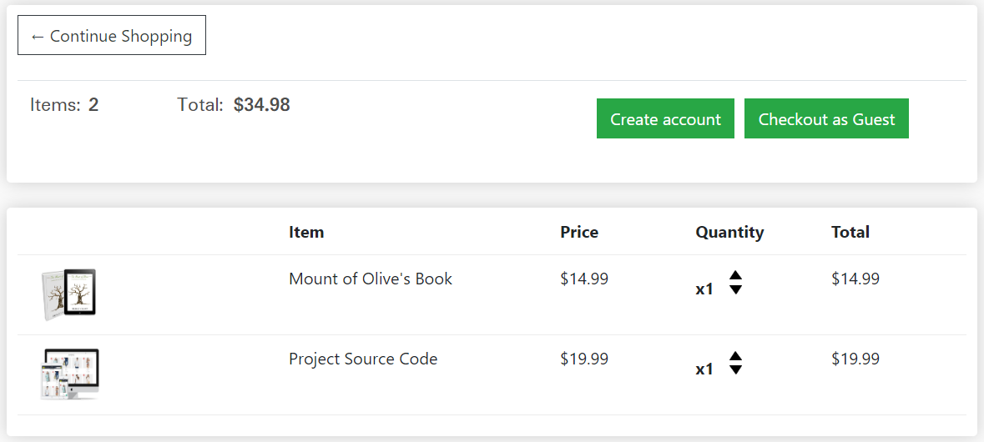The width and height of the screenshot is (984, 442).
Task: Proceed with Checkout as Guest
Action: click(x=826, y=118)
